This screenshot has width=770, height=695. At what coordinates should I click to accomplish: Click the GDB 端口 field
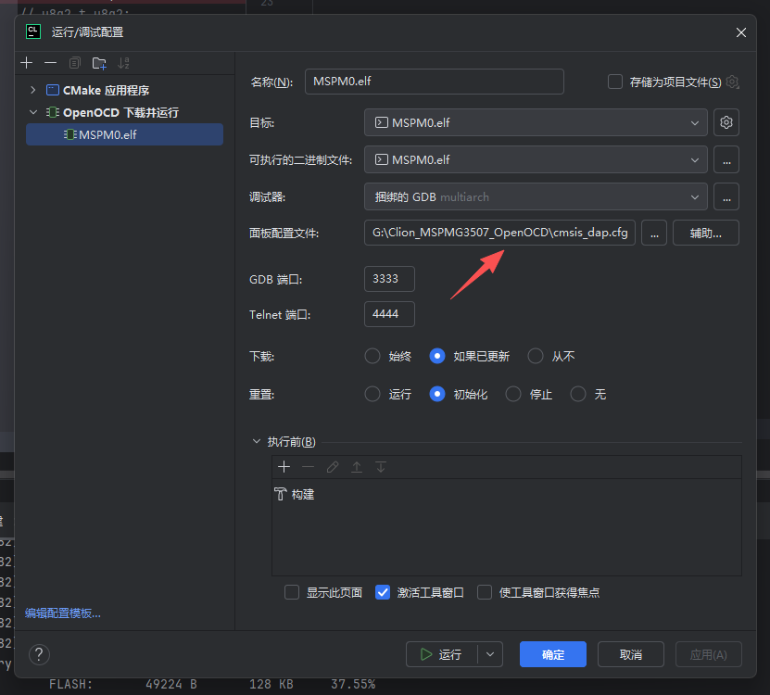click(389, 279)
